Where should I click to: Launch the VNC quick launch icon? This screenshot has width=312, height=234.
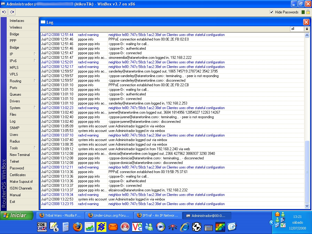point(137,227)
